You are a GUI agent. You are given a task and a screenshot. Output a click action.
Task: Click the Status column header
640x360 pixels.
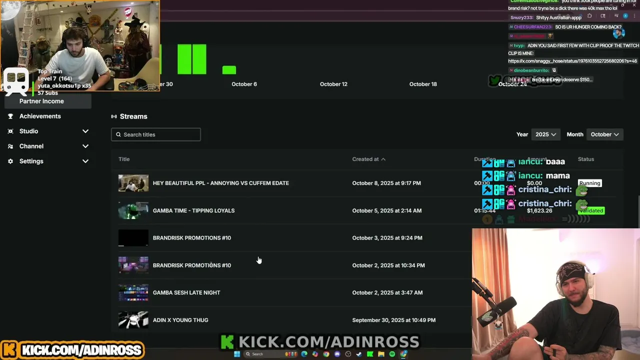click(x=586, y=159)
